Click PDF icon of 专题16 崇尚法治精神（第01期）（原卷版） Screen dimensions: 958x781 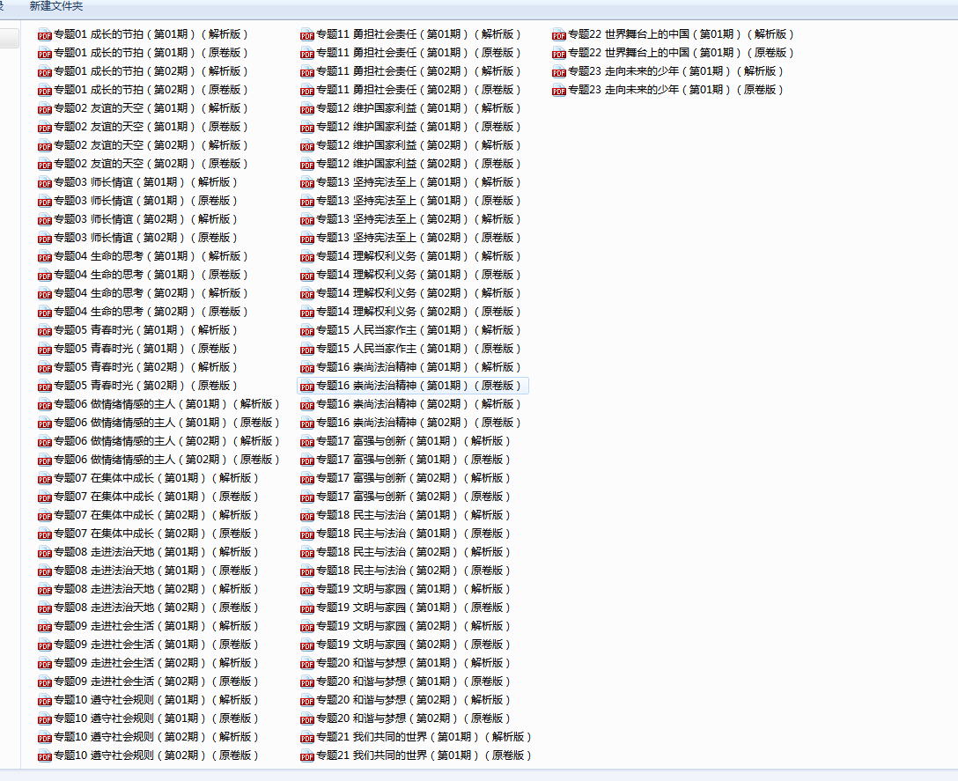(x=307, y=387)
